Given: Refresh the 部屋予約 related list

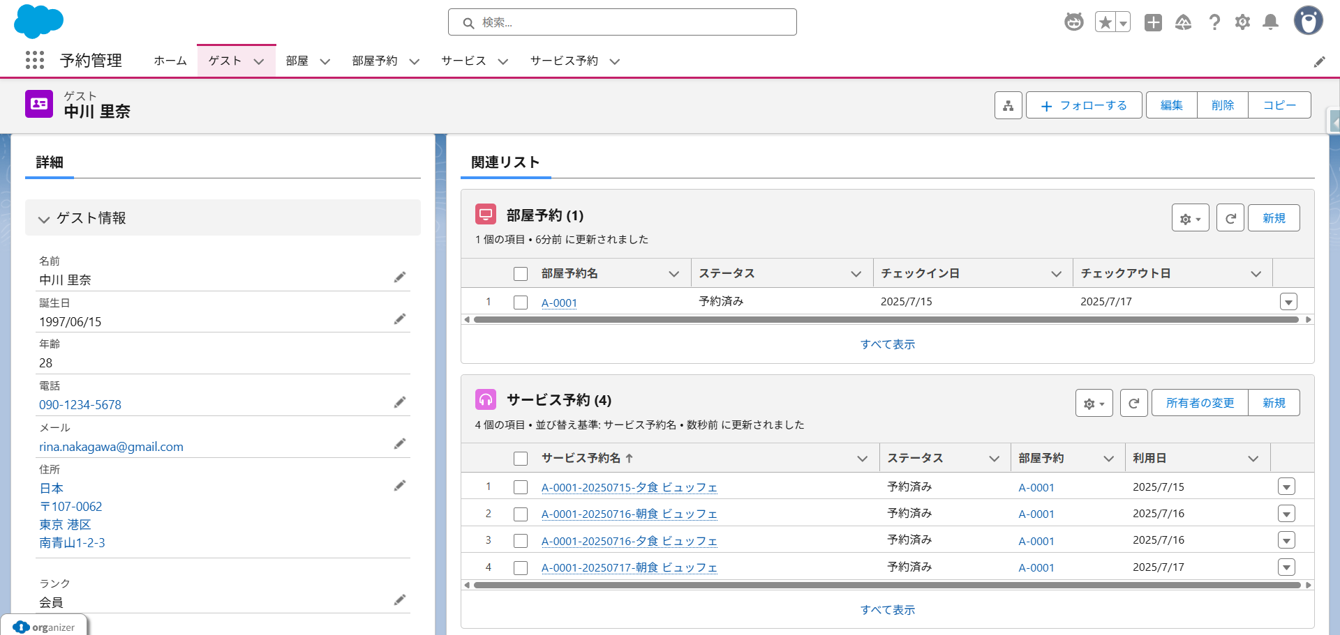Looking at the screenshot, I should tap(1230, 217).
